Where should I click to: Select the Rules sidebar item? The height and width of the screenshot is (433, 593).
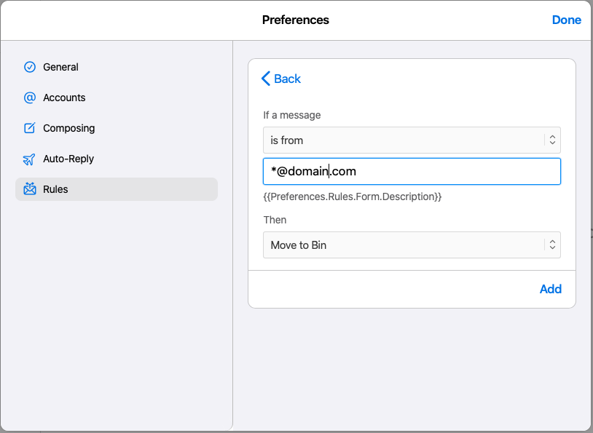tap(55, 189)
